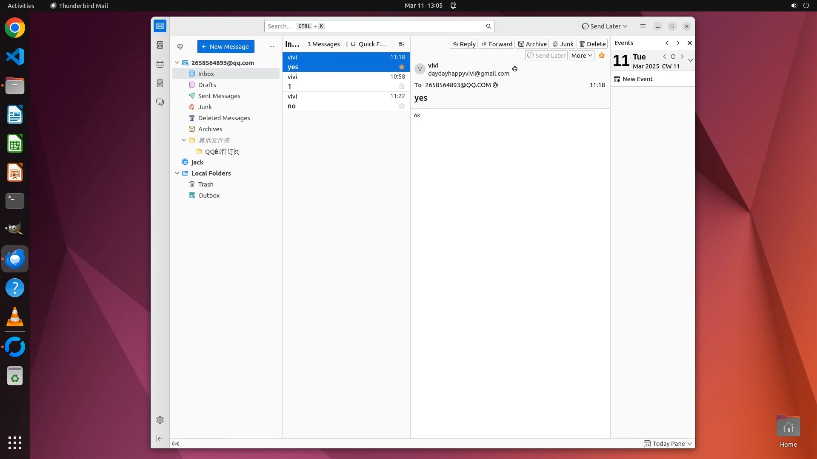Viewport: 817px width, 459px height.
Task: Click the New Message button
Action: point(226,47)
